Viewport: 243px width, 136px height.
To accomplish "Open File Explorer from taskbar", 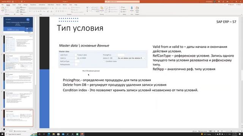I will coord(54,134).
